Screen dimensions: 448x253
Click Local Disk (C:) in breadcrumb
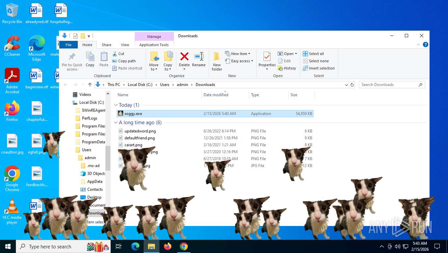click(140, 85)
